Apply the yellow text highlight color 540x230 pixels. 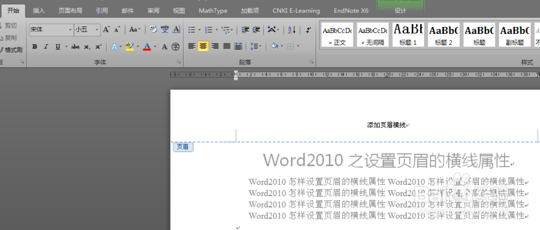[130, 47]
